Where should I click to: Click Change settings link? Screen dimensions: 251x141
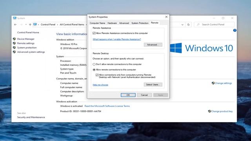(223, 83)
